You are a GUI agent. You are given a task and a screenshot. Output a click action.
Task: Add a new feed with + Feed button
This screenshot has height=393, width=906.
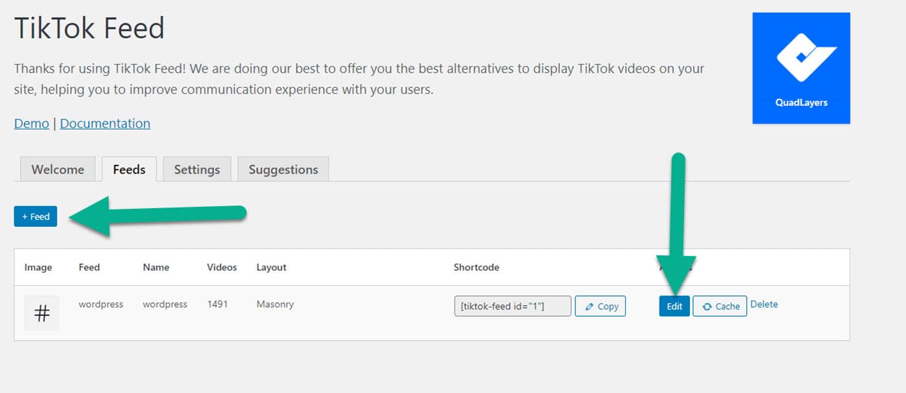(x=36, y=217)
